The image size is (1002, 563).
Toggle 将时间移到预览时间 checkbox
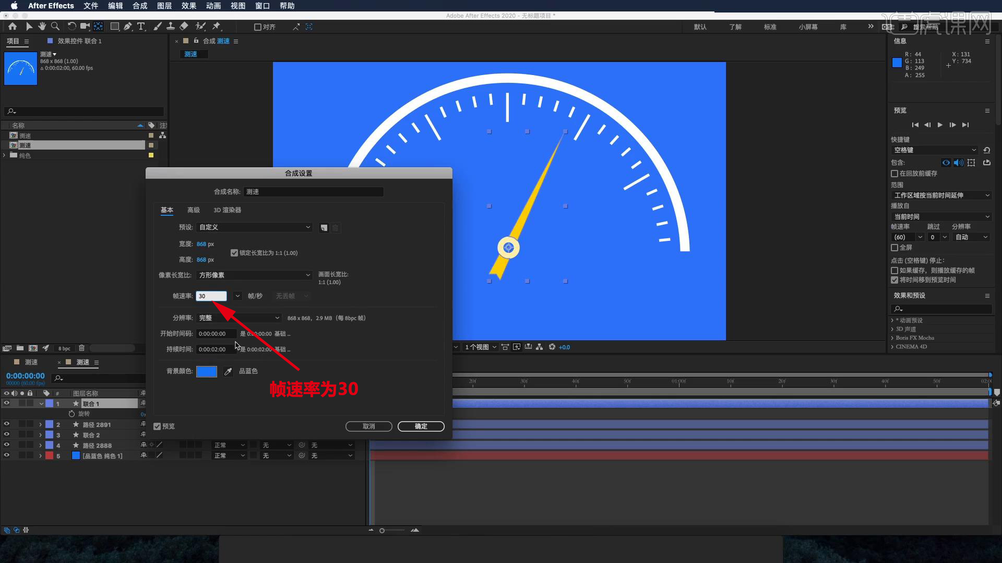[894, 280]
